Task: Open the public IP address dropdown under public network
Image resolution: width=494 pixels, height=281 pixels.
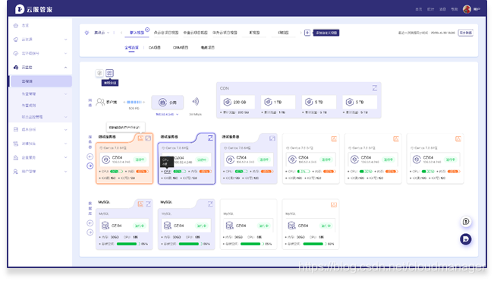Action: (x=167, y=114)
